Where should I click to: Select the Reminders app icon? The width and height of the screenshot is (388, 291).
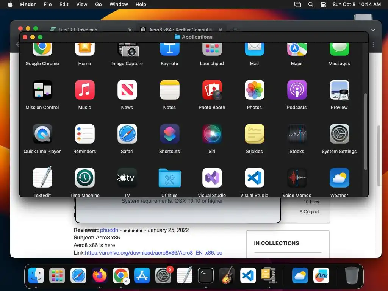point(84,134)
